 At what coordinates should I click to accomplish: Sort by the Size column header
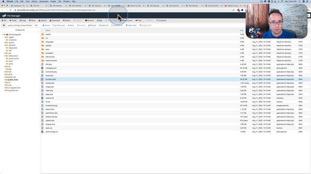242,30
